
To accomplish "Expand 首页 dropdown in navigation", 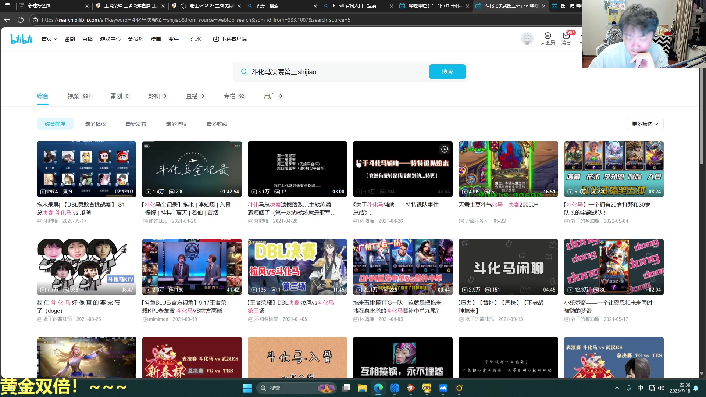I will click(49, 39).
